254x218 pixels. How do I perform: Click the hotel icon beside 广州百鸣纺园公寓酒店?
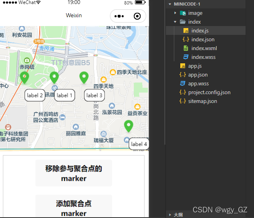coord(62,117)
